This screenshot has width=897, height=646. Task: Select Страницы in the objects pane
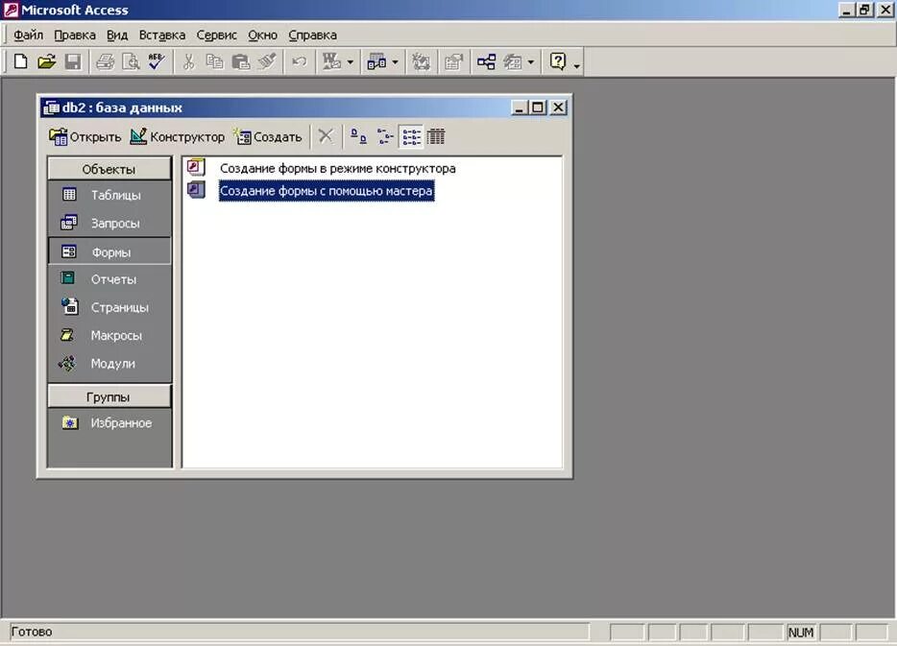click(x=109, y=307)
